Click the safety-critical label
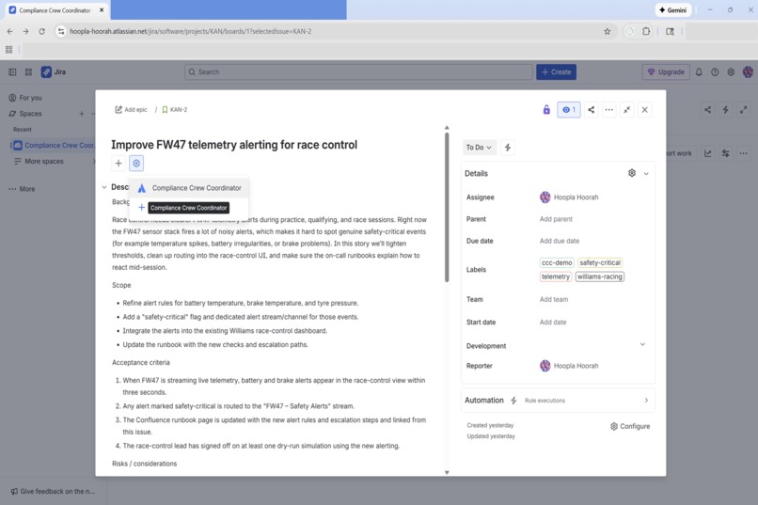The height and width of the screenshot is (505, 758). point(600,263)
